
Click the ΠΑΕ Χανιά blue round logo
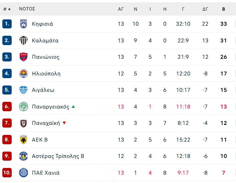pyautogui.click(x=23, y=173)
